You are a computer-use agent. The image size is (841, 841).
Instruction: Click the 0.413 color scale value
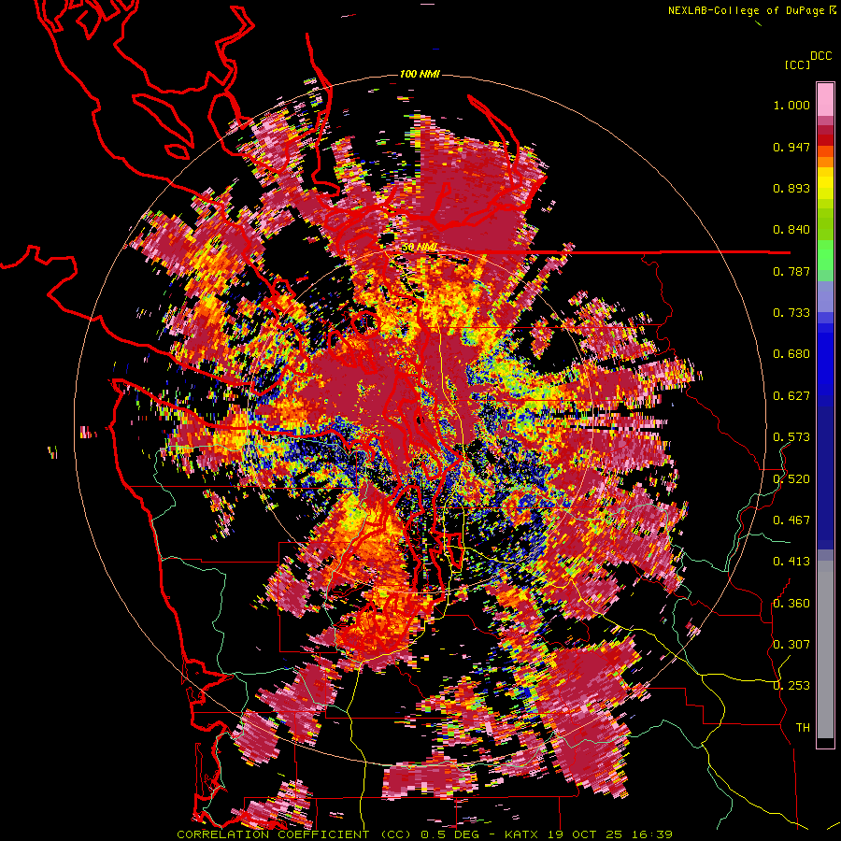[791, 562]
